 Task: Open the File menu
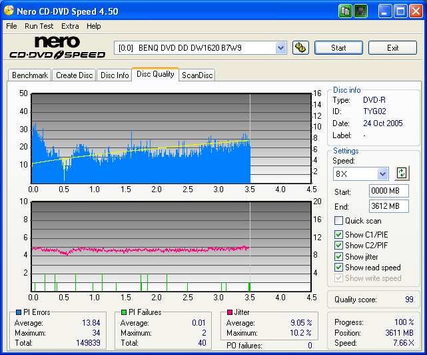click(x=11, y=26)
